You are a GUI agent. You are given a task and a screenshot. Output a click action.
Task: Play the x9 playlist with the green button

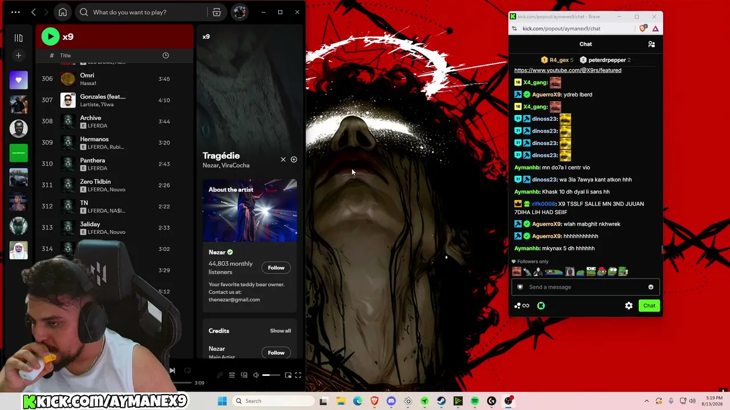pos(50,36)
